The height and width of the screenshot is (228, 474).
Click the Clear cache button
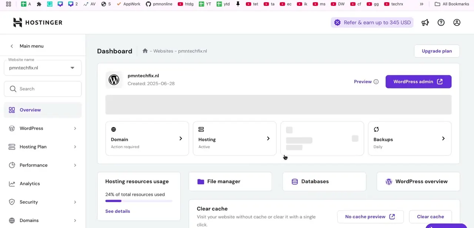coord(430,217)
